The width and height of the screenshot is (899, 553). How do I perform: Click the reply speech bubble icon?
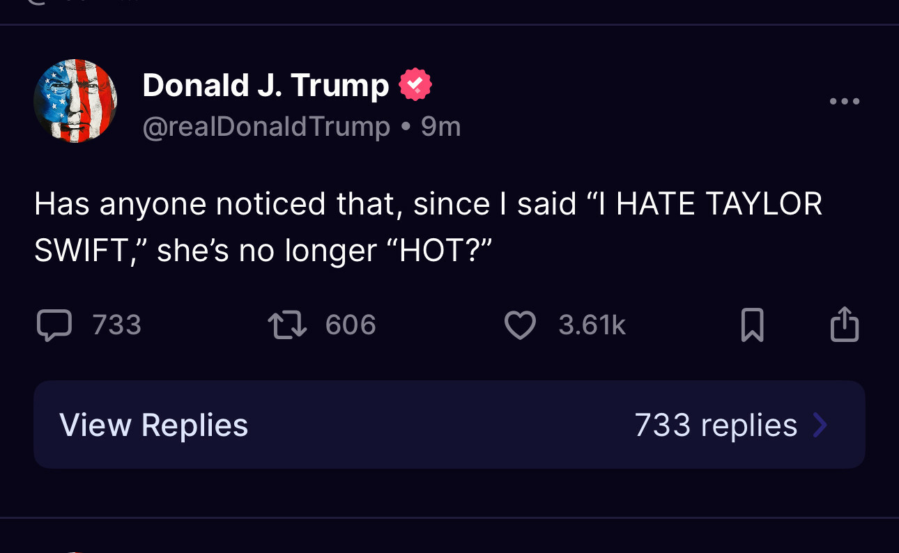point(54,325)
